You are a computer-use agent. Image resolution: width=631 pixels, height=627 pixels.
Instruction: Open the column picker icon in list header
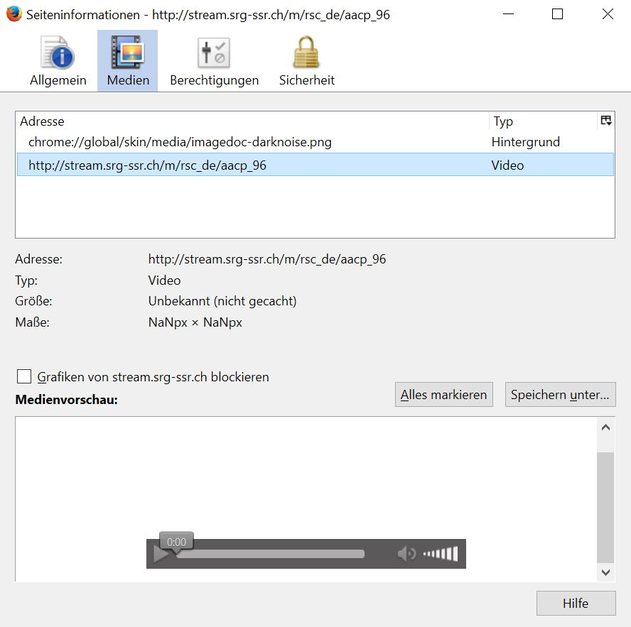[x=606, y=121]
